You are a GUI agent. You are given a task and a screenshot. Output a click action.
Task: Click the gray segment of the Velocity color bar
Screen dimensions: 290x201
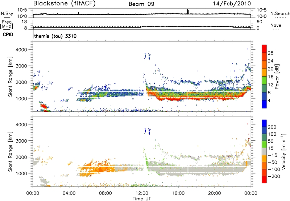[264, 151]
